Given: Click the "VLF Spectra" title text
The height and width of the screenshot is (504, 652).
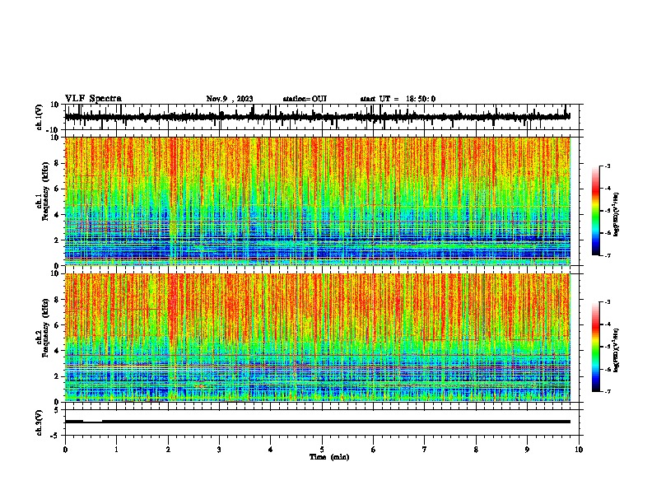Looking at the screenshot, I should 93,99.
